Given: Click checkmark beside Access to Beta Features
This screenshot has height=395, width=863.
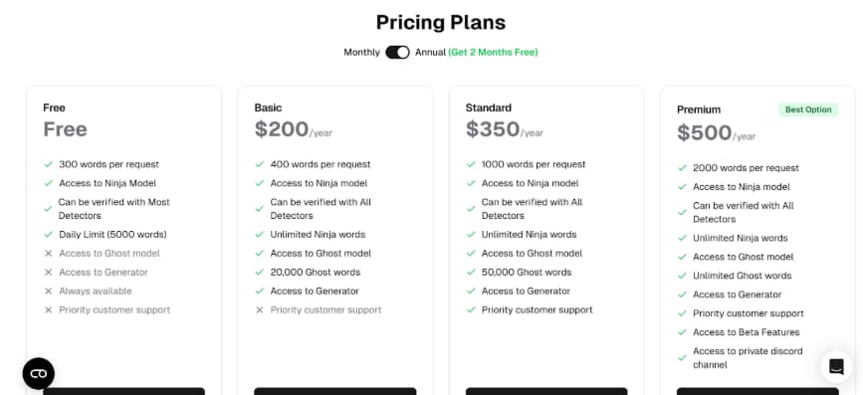Looking at the screenshot, I should coord(682,332).
